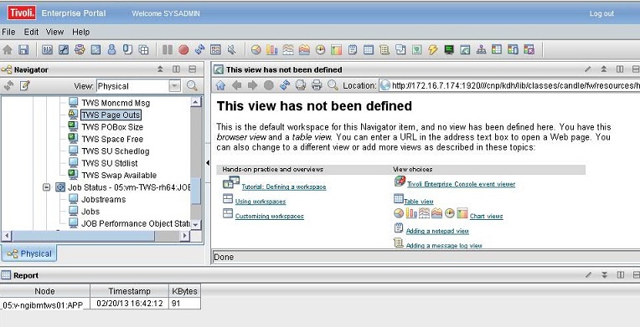Collapse the Navigator panel with double arrow
The width and height of the screenshot is (640, 327).
pos(160,69)
